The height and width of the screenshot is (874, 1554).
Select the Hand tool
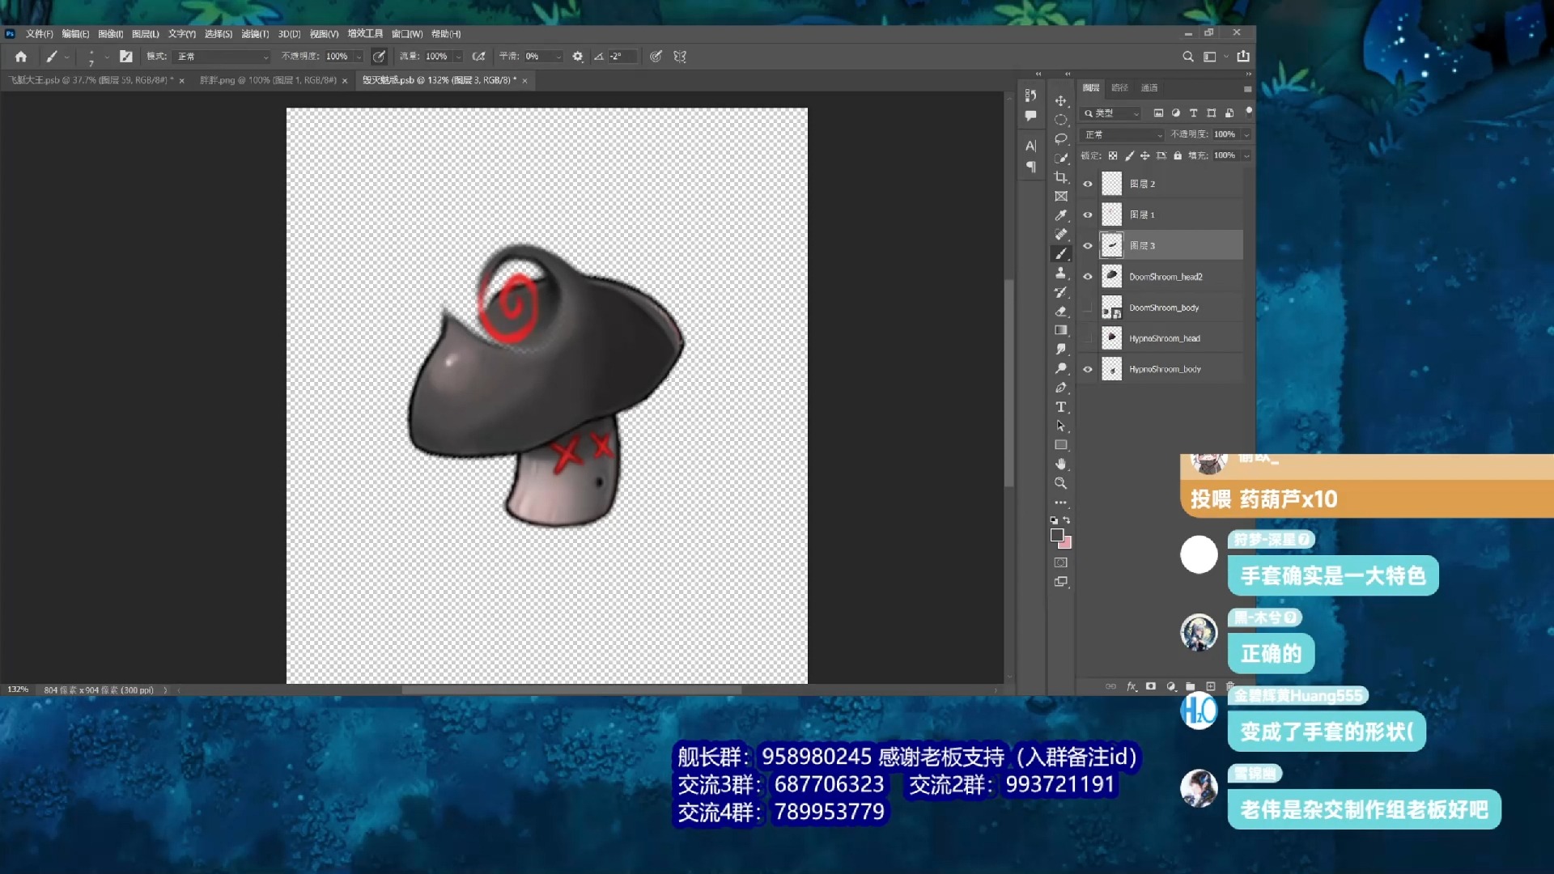(x=1060, y=465)
